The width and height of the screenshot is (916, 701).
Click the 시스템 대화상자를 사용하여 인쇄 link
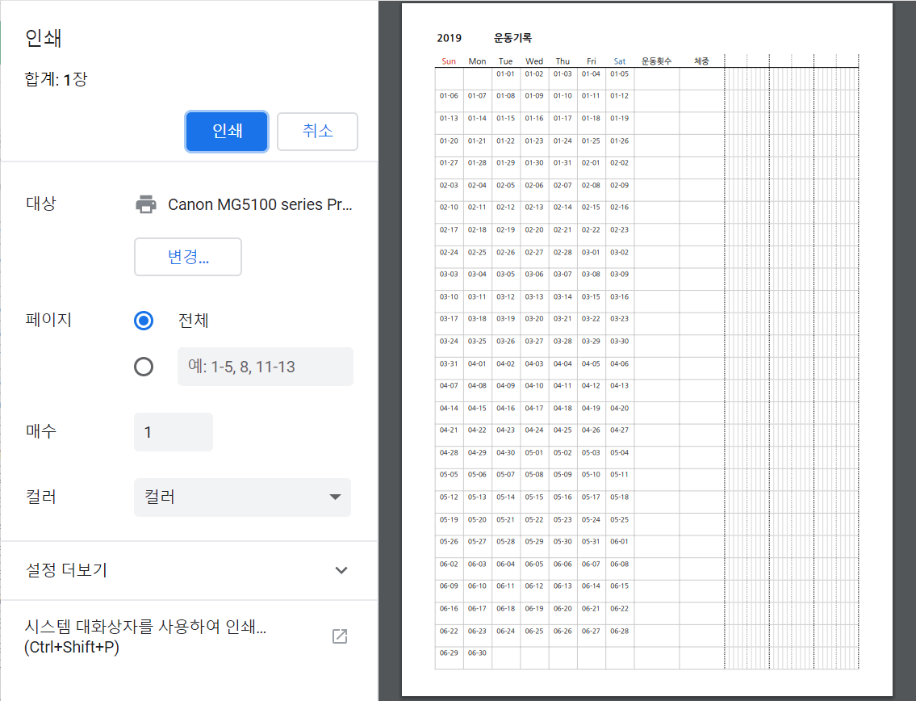click(x=145, y=636)
